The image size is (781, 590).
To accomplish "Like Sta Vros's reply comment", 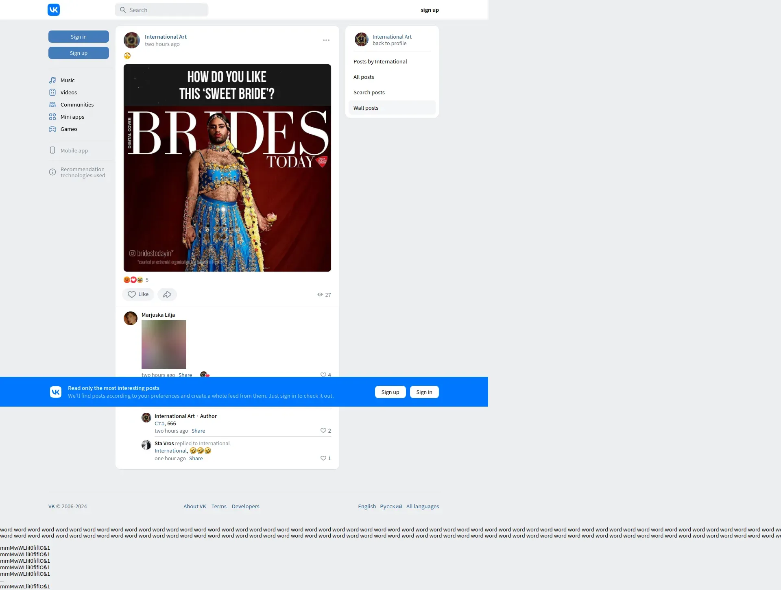I will tap(323, 458).
